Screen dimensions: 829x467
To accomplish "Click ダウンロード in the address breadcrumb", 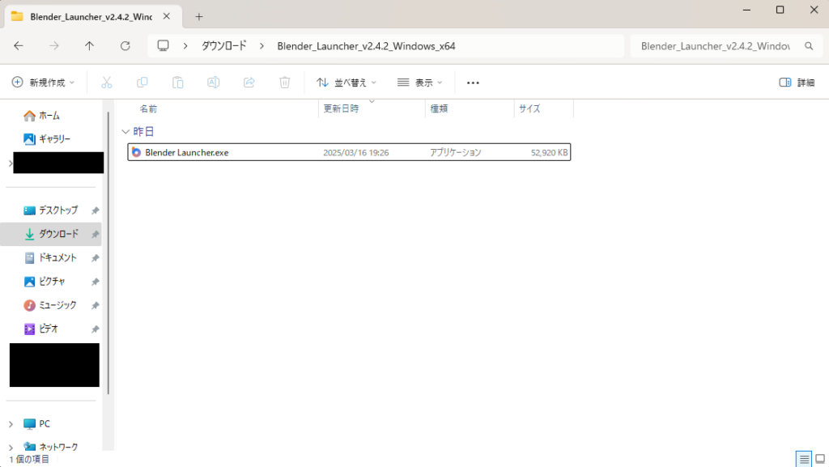I will click(x=224, y=46).
